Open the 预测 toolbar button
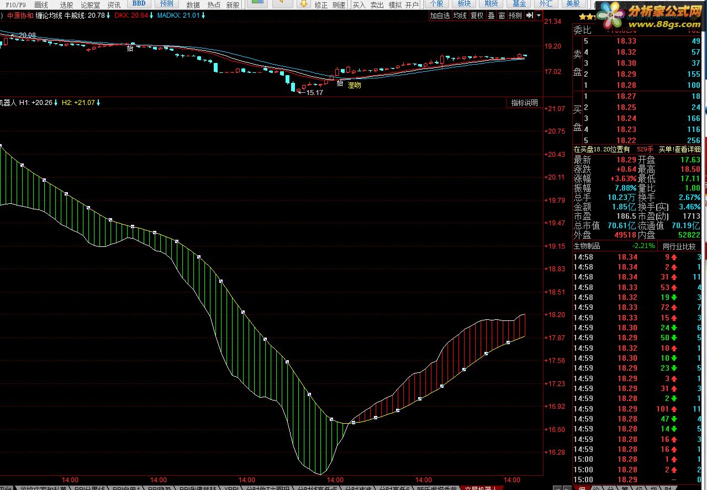 point(166,4)
